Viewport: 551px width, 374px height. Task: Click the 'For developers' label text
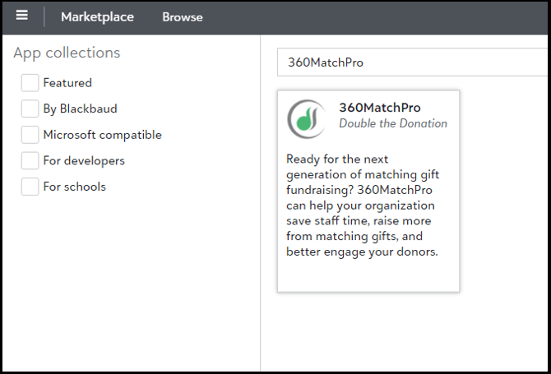84,160
